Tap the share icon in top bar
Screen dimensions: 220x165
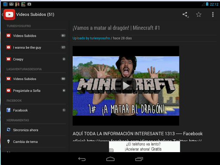185,15
